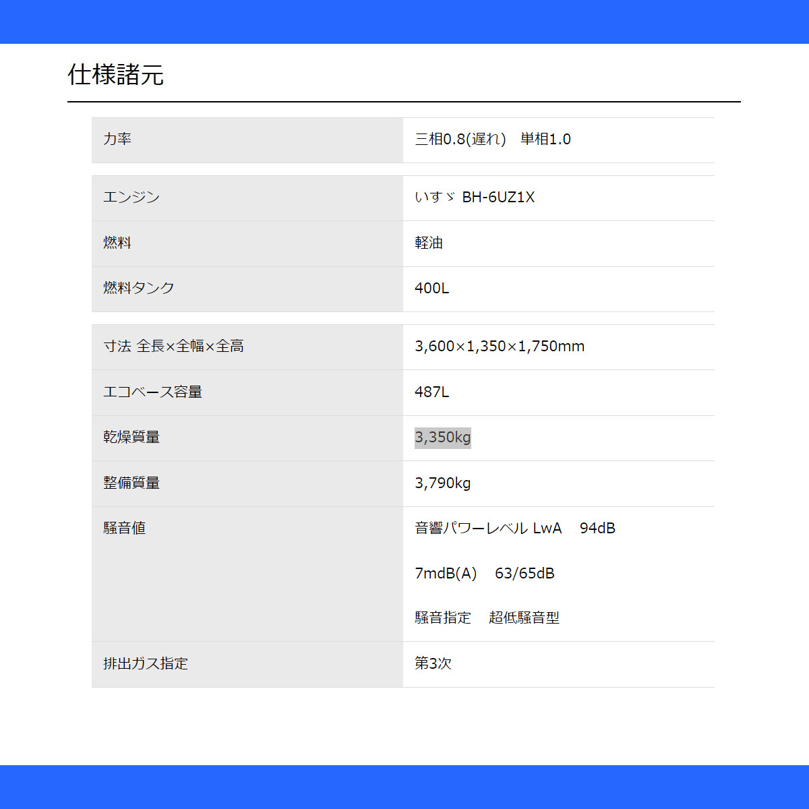Viewport: 809px width, 809px height.
Task: Click the dimensions value 3,600×1,350×1,750mm
Action: (500, 346)
